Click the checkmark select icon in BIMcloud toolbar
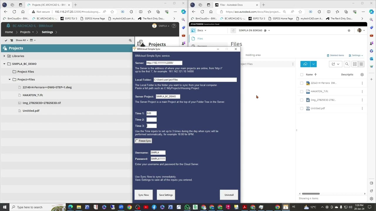Viewport: 376px width, 211px height. point(6,40)
